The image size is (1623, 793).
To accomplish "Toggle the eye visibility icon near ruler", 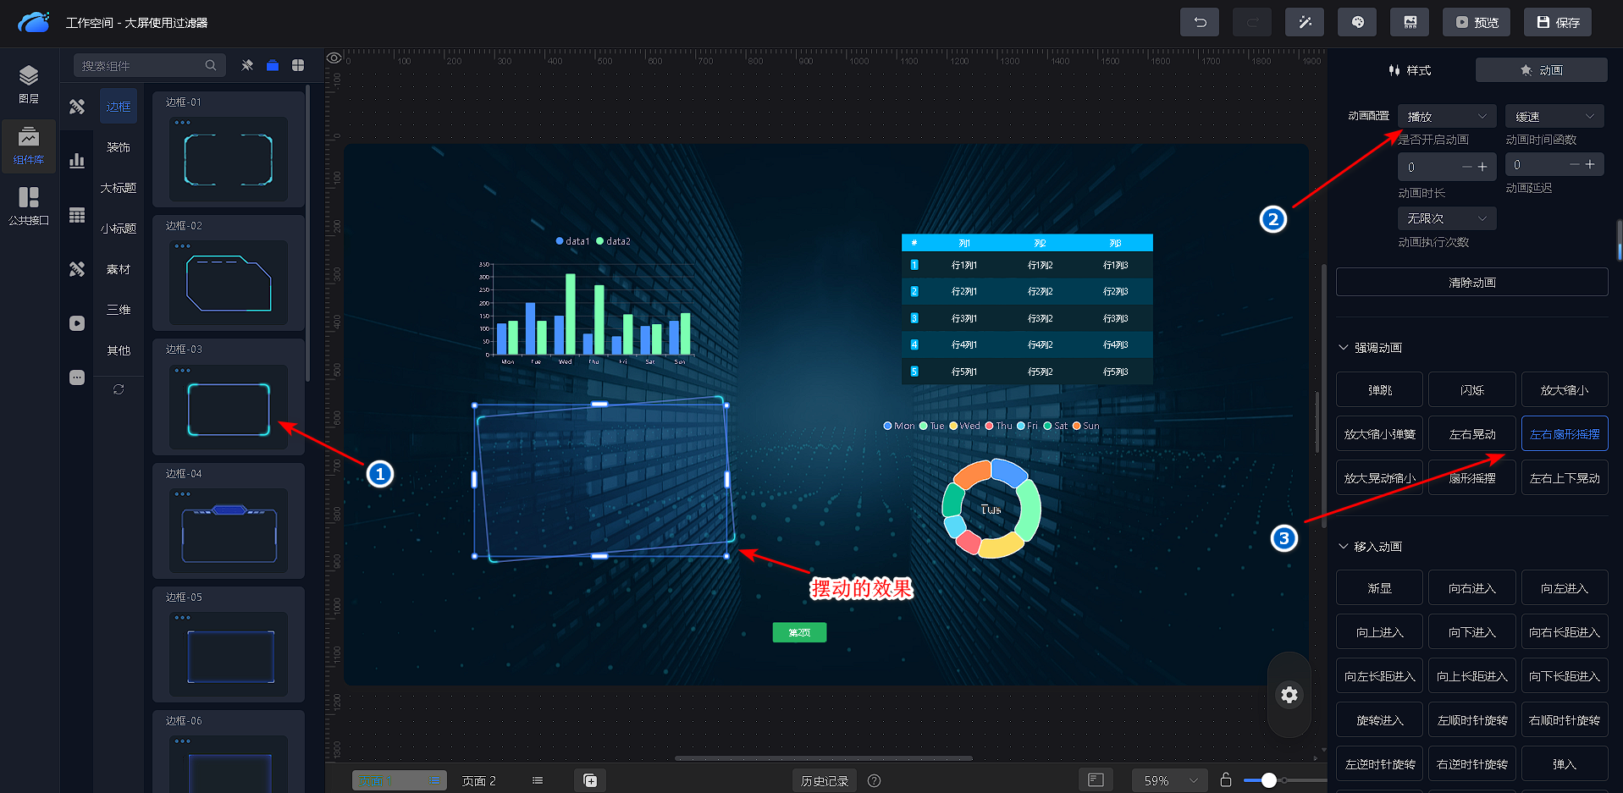I will [x=334, y=58].
